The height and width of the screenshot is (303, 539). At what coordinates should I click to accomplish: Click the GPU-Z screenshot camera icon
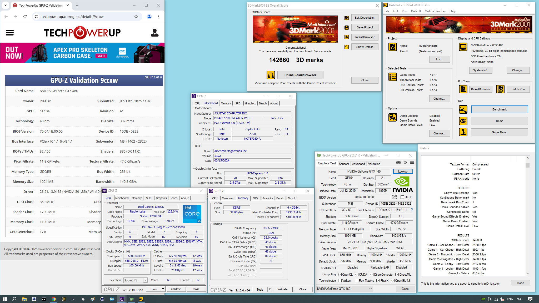tap(398, 163)
